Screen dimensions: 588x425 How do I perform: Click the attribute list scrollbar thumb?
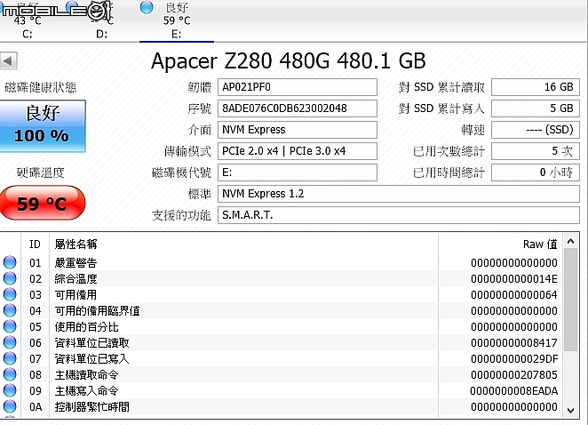coord(571,300)
